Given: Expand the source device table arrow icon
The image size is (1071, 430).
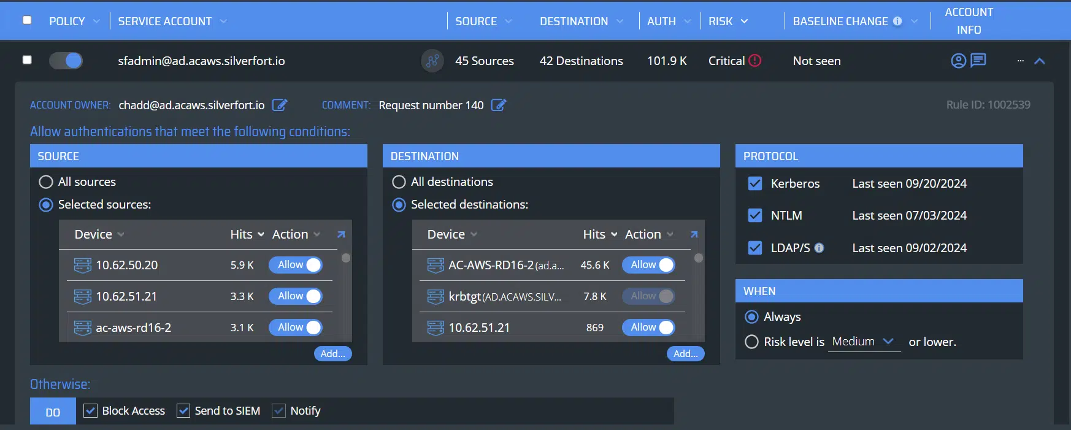Looking at the screenshot, I should tap(341, 234).
